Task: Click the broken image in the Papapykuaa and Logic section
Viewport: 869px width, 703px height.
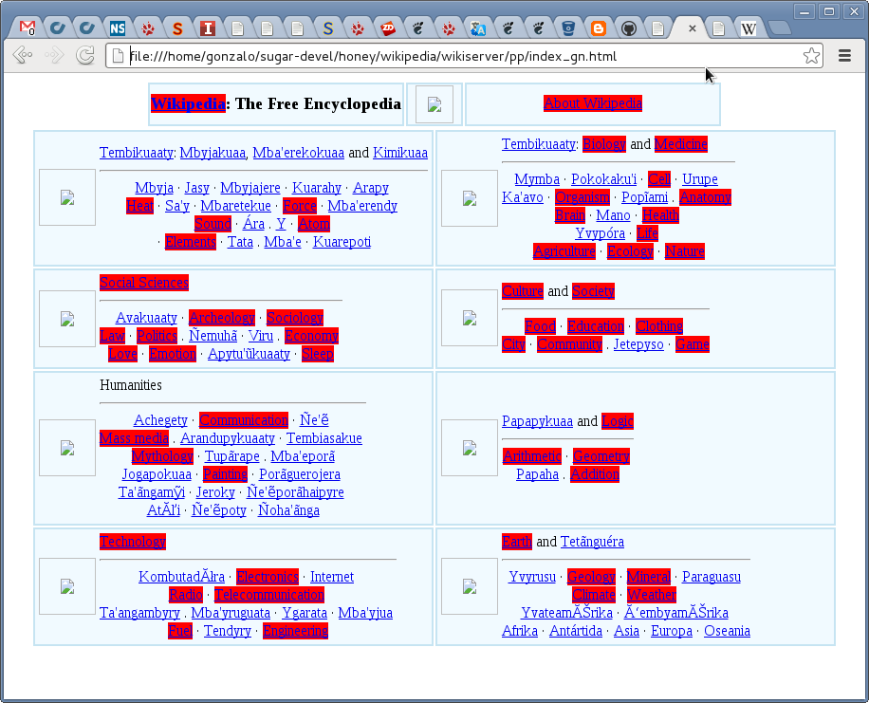Action: pos(470,448)
